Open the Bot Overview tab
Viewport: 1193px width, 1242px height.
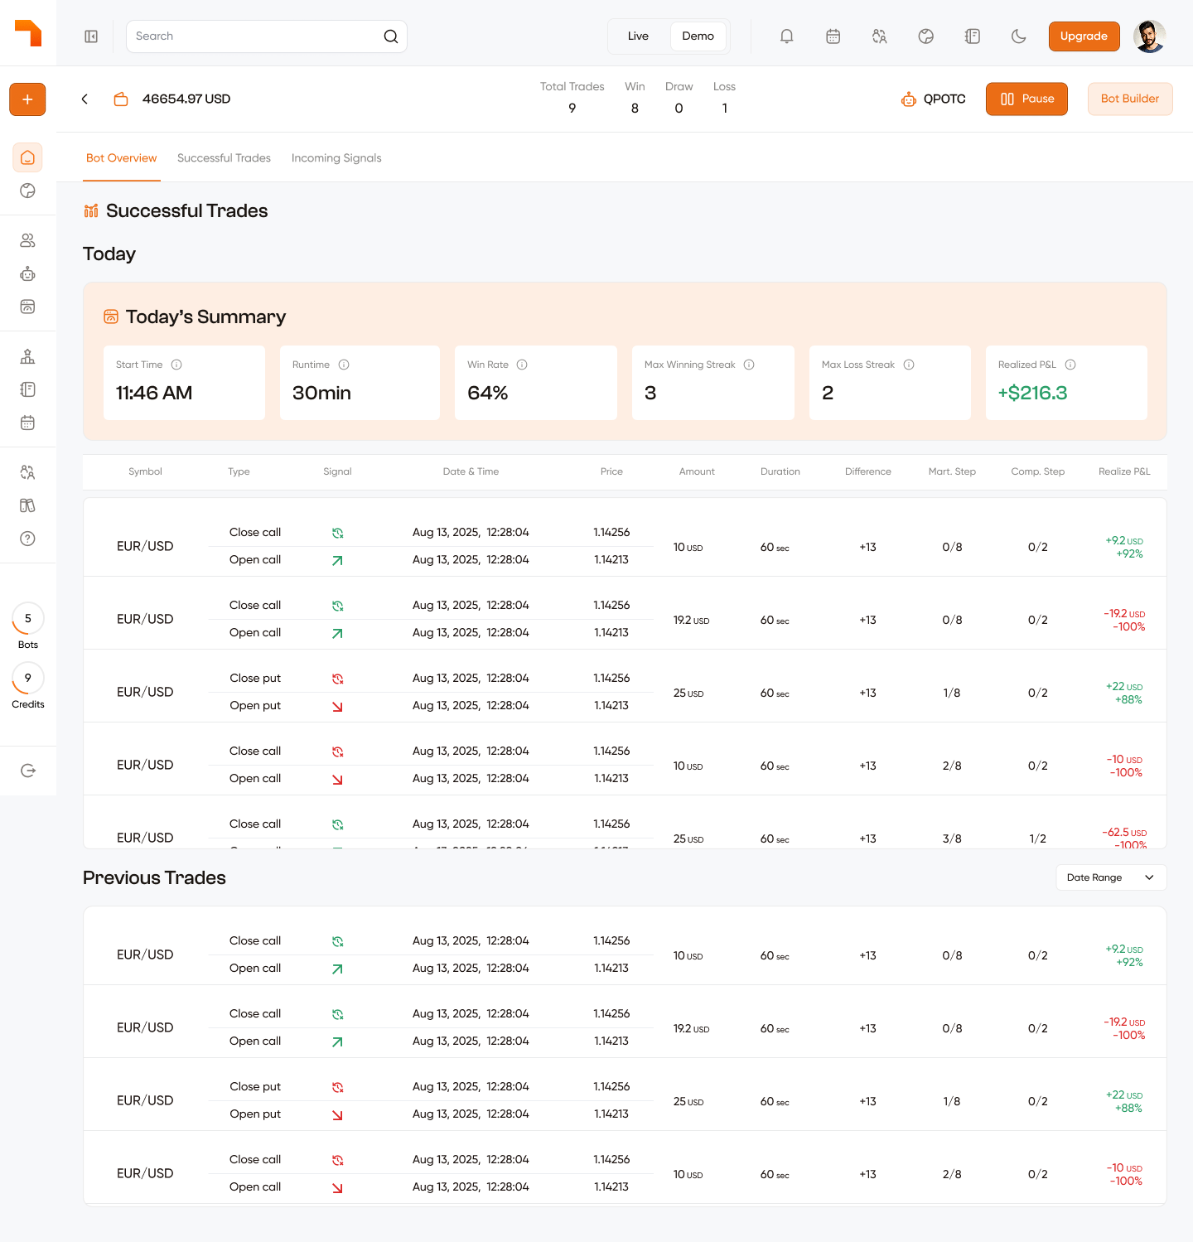tap(121, 158)
